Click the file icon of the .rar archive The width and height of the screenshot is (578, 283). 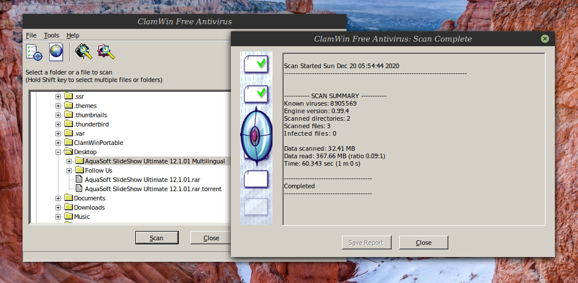tap(79, 180)
